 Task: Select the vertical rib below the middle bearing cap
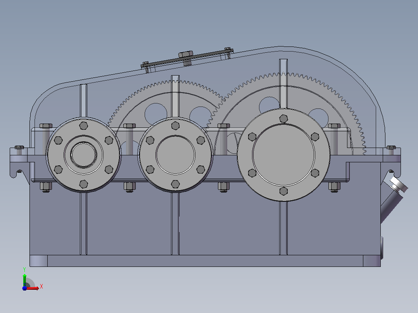175,223
